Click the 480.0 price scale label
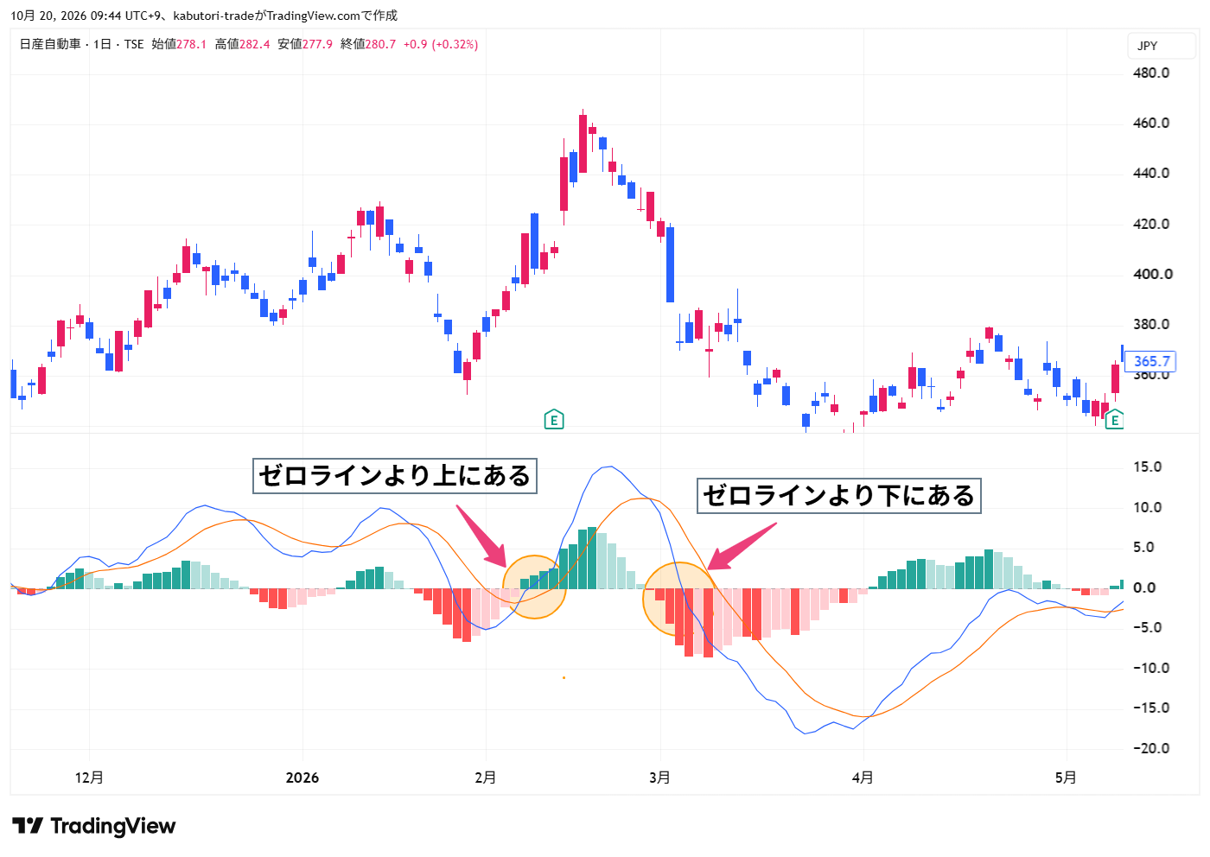The image size is (1210, 857). click(x=1151, y=73)
